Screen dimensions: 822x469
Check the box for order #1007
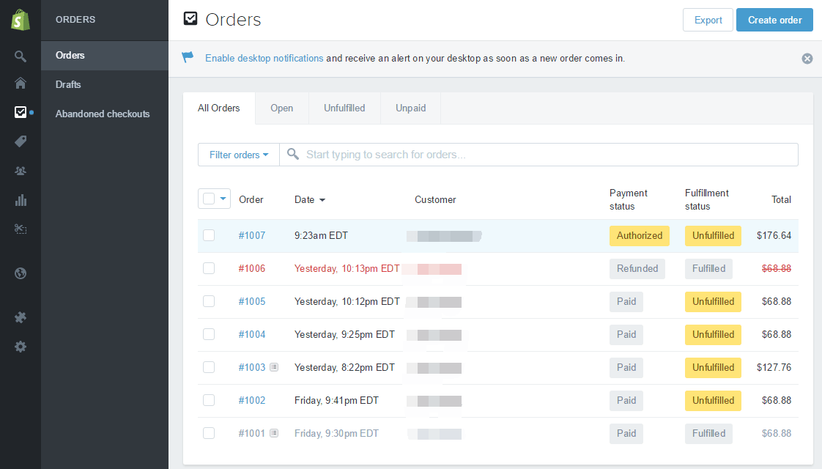point(209,235)
